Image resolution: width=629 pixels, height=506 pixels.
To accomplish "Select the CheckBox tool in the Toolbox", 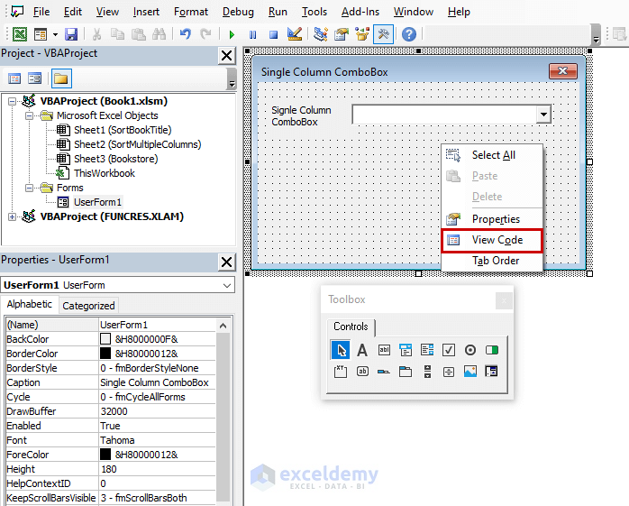I will pos(449,350).
